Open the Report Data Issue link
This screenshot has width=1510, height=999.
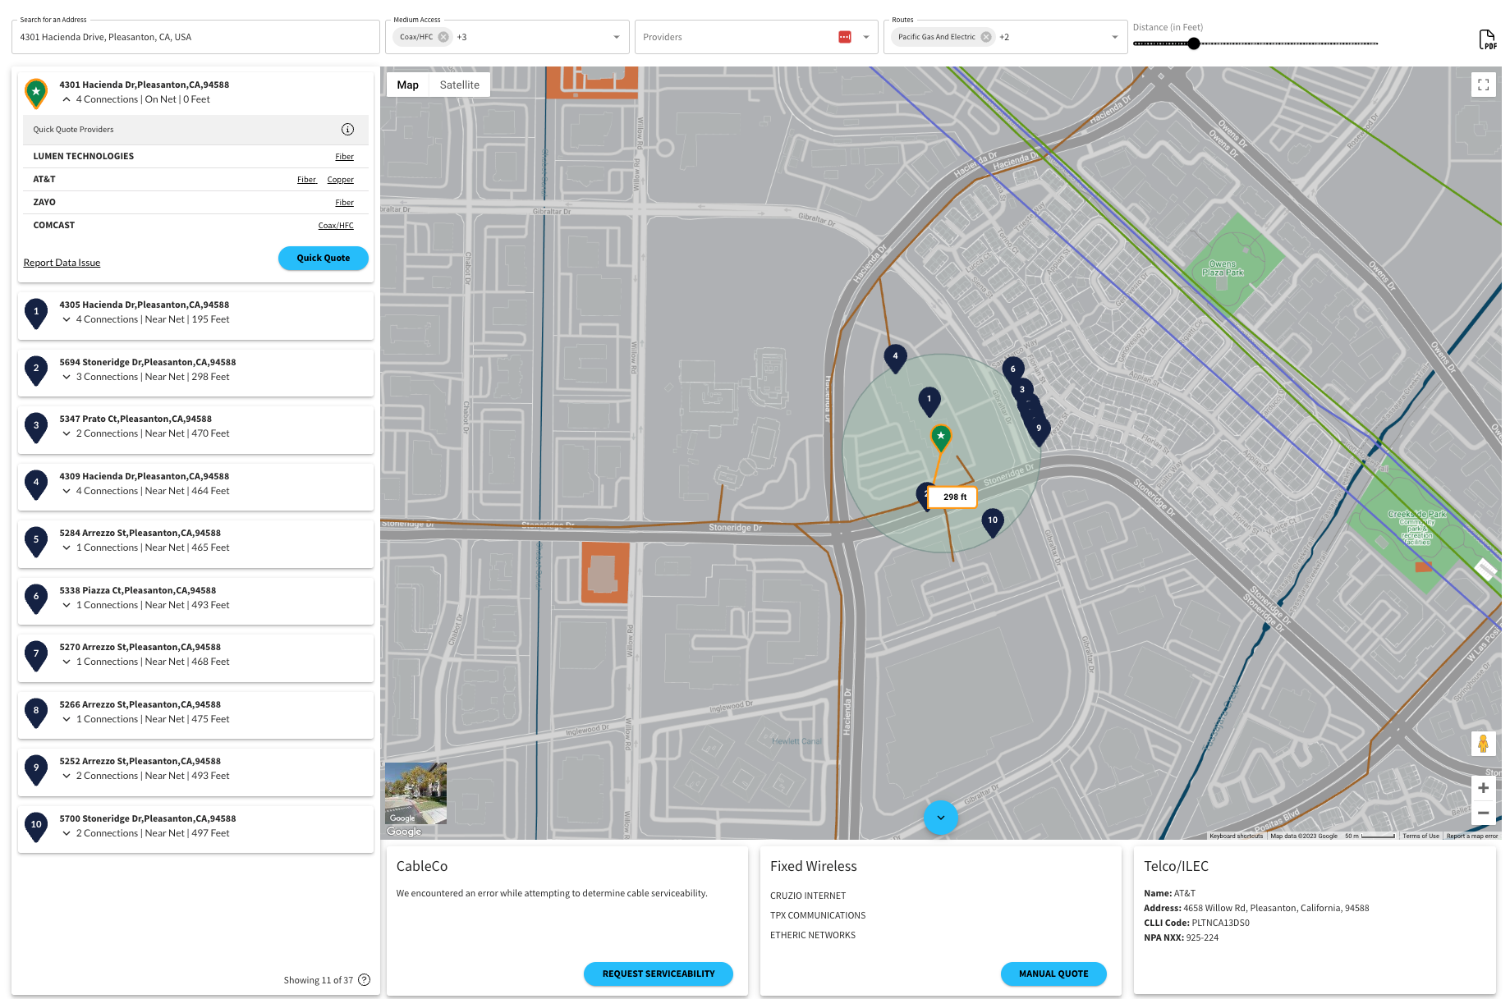pyautogui.click(x=62, y=263)
